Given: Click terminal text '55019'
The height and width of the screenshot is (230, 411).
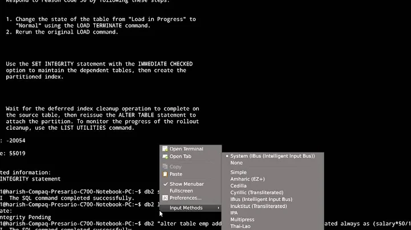Looking at the screenshot, I should point(17,153).
